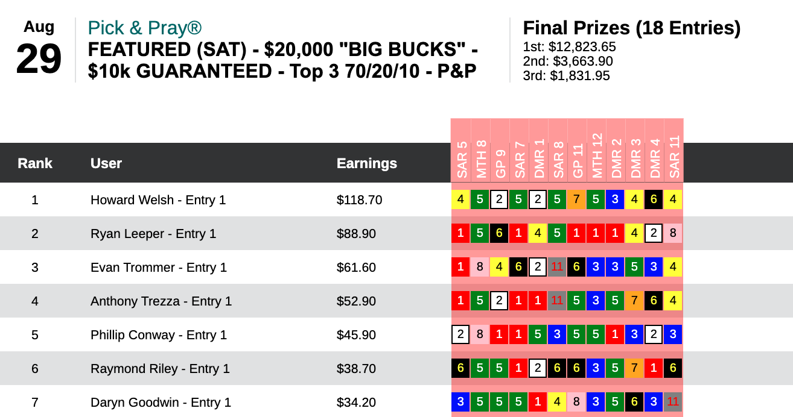
Task: Click Howard Welsh's $118.70 earnings value
Action: [360, 200]
